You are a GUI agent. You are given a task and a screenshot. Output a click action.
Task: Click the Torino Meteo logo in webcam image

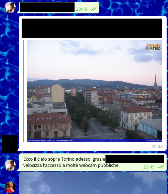pos(153,46)
